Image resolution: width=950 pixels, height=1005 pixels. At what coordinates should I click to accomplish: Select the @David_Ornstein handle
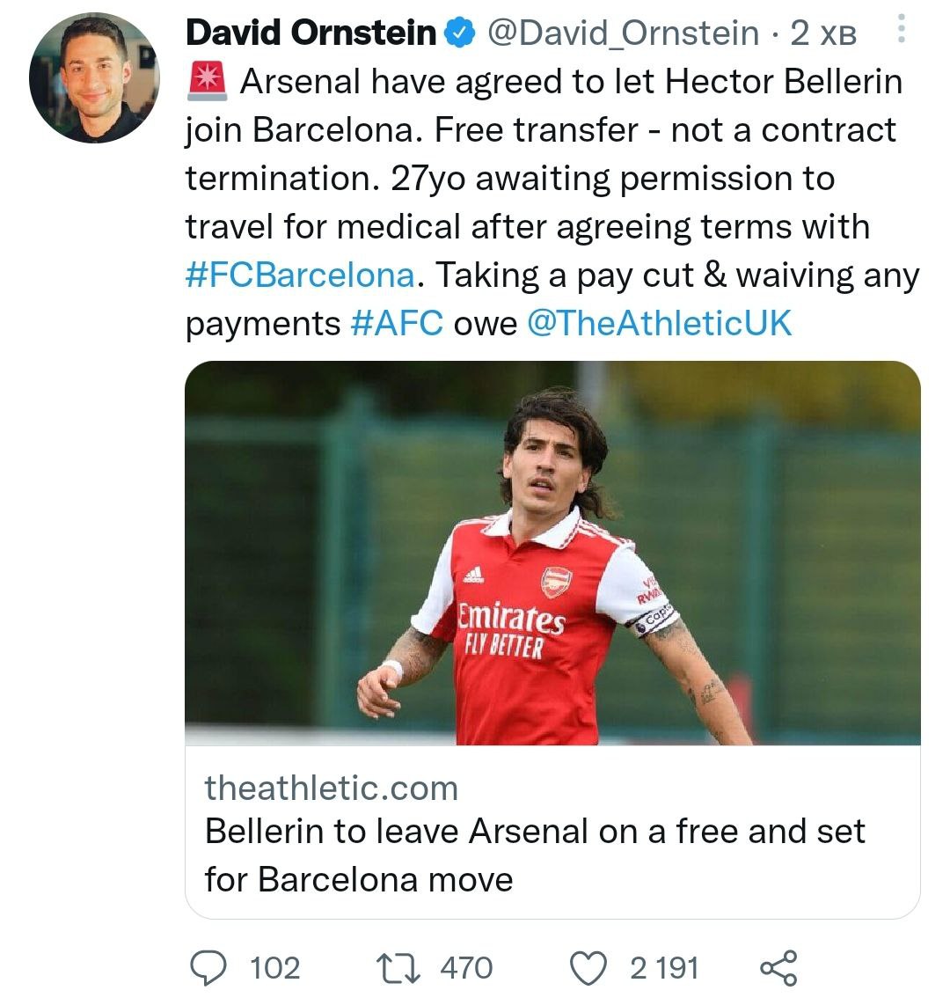point(623,33)
